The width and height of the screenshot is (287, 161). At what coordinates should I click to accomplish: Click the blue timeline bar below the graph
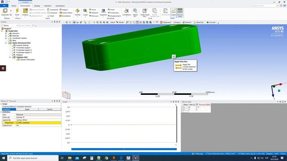click(124, 149)
